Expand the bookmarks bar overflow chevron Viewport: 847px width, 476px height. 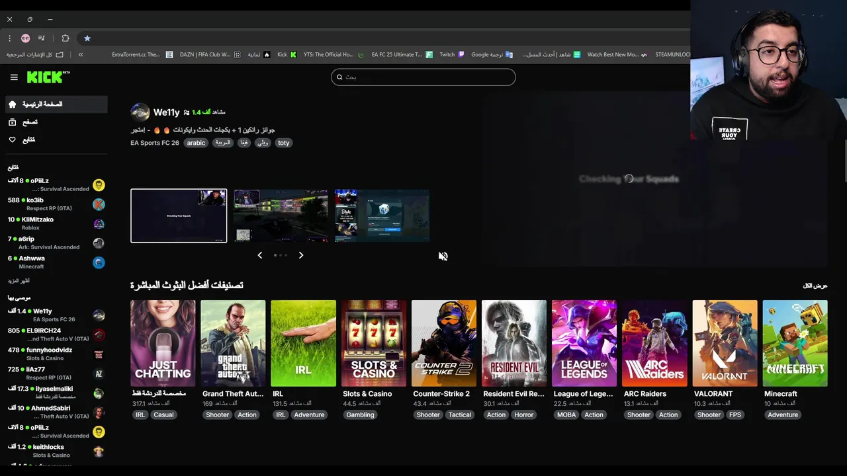(x=81, y=55)
